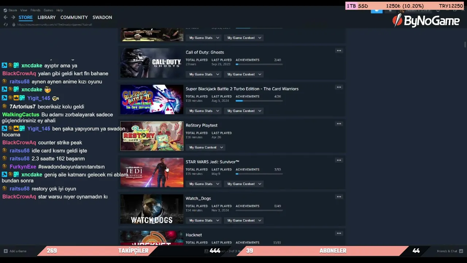The image size is (467, 263).
Task: Click the plus icon for Add a Game
Action: (x=5, y=251)
